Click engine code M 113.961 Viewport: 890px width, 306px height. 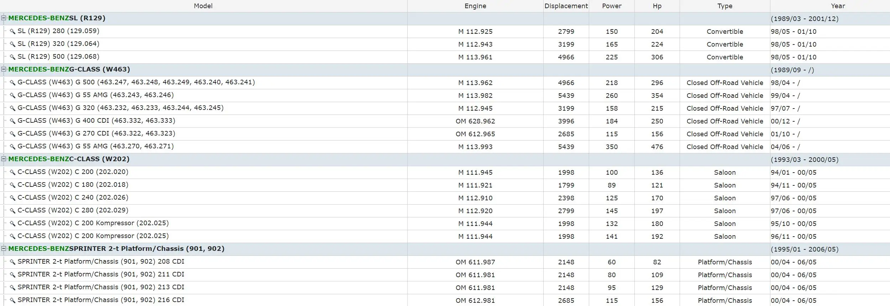tap(475, 57)
